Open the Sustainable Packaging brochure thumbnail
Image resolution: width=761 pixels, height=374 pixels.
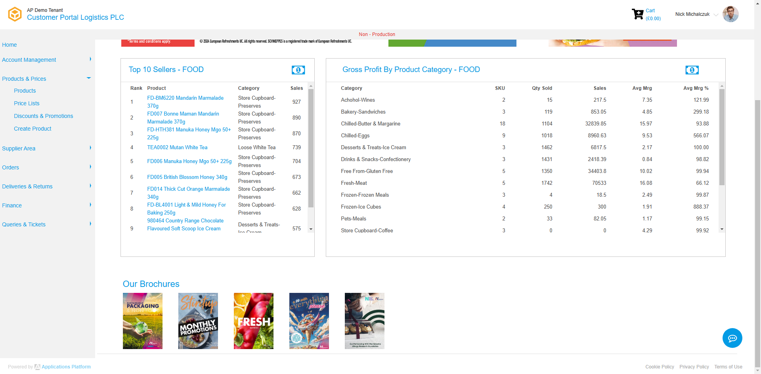[x=143, y=321]
